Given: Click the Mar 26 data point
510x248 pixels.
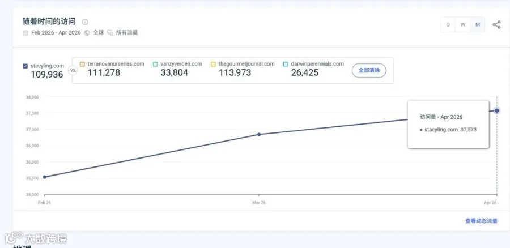Looking at the screenshot, I should click(x=259, y=134).
